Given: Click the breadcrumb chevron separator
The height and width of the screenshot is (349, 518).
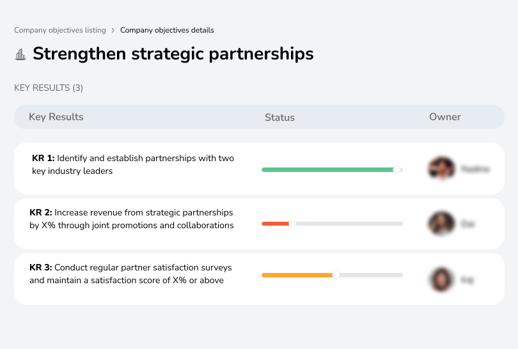Looking at the screenshot, I should 113,31.
